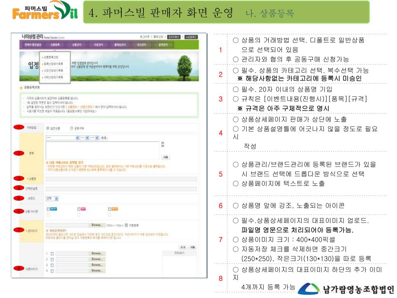Click 삭제 button above the preview box
Screen dimensions: 397x298
(193, 247)
